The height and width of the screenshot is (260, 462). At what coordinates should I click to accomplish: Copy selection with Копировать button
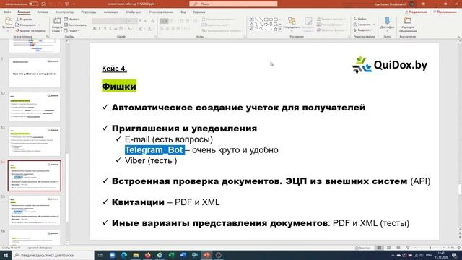click(26, 25)
